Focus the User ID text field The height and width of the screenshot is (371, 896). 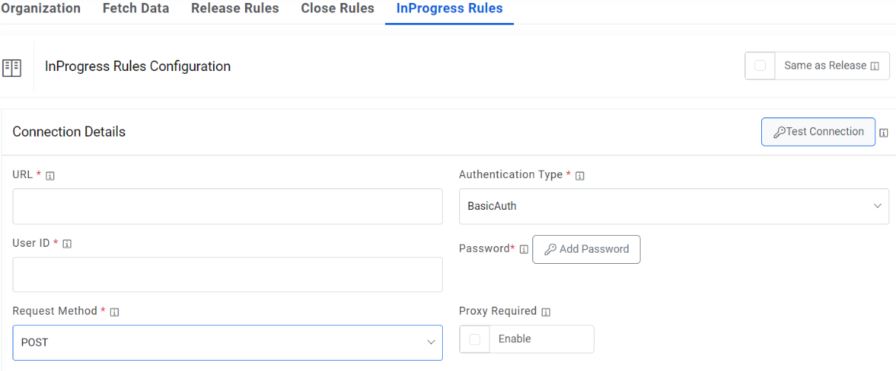(227, 275)
